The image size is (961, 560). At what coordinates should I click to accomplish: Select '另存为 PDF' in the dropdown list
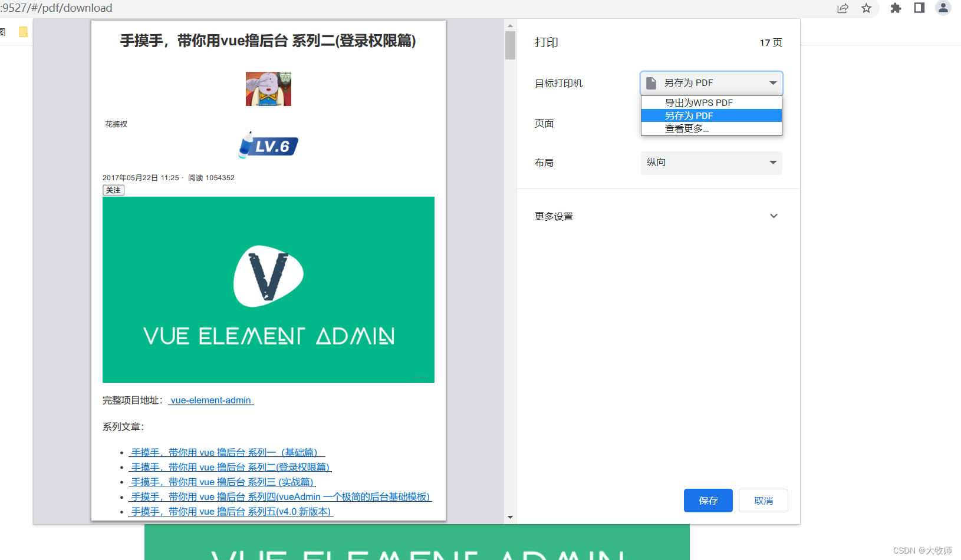point(712,115)
